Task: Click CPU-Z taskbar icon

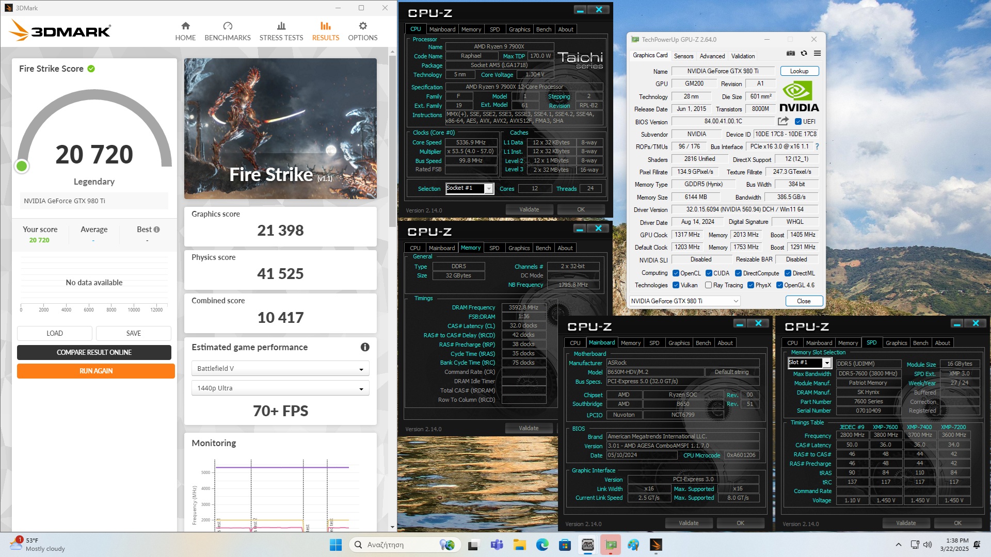Action: (x=587, y=545)
